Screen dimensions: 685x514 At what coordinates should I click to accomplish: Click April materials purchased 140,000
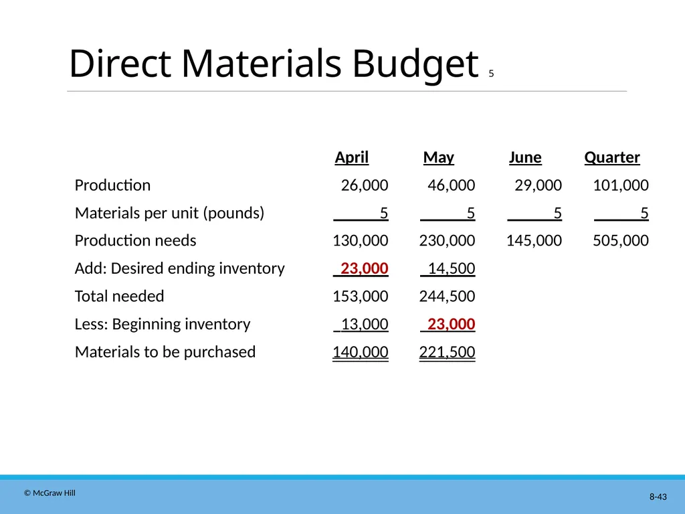[x=361, y=352]
